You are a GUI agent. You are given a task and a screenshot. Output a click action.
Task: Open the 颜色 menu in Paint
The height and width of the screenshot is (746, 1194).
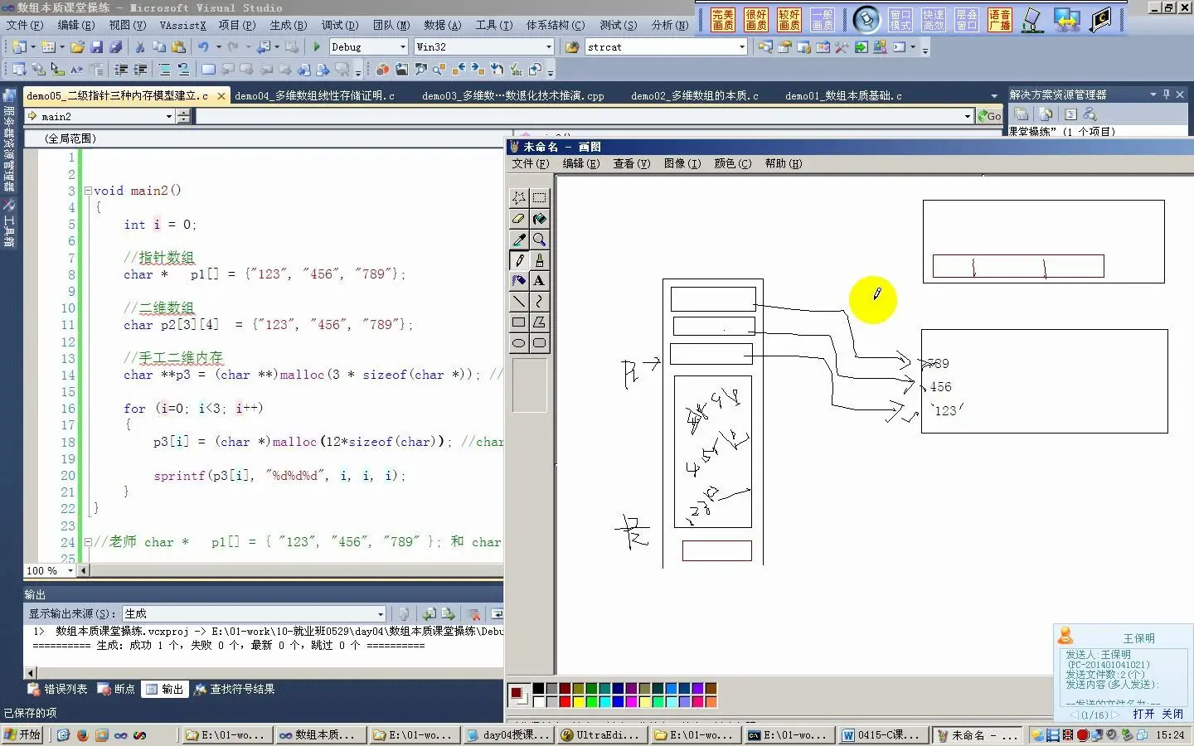[733, 163]
